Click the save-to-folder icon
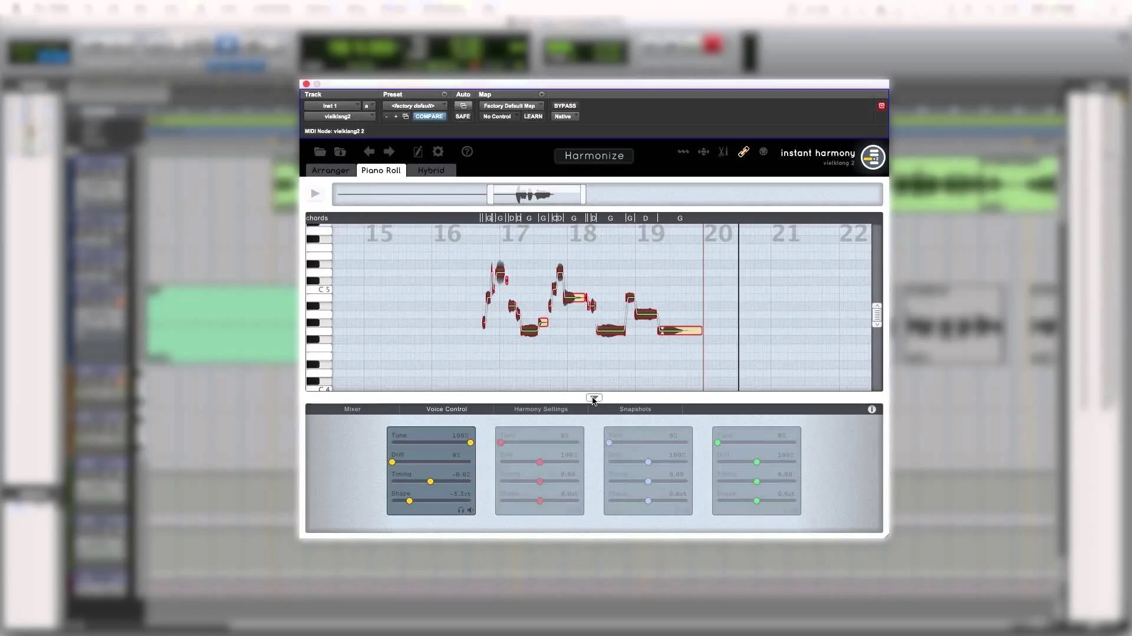Image resolution: width=1132 pixels, height=636 pixels. pos(340,152)
